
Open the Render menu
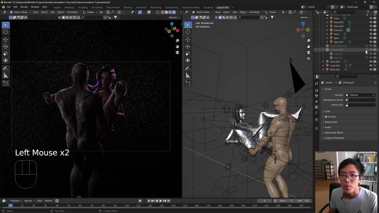(24, 7)
